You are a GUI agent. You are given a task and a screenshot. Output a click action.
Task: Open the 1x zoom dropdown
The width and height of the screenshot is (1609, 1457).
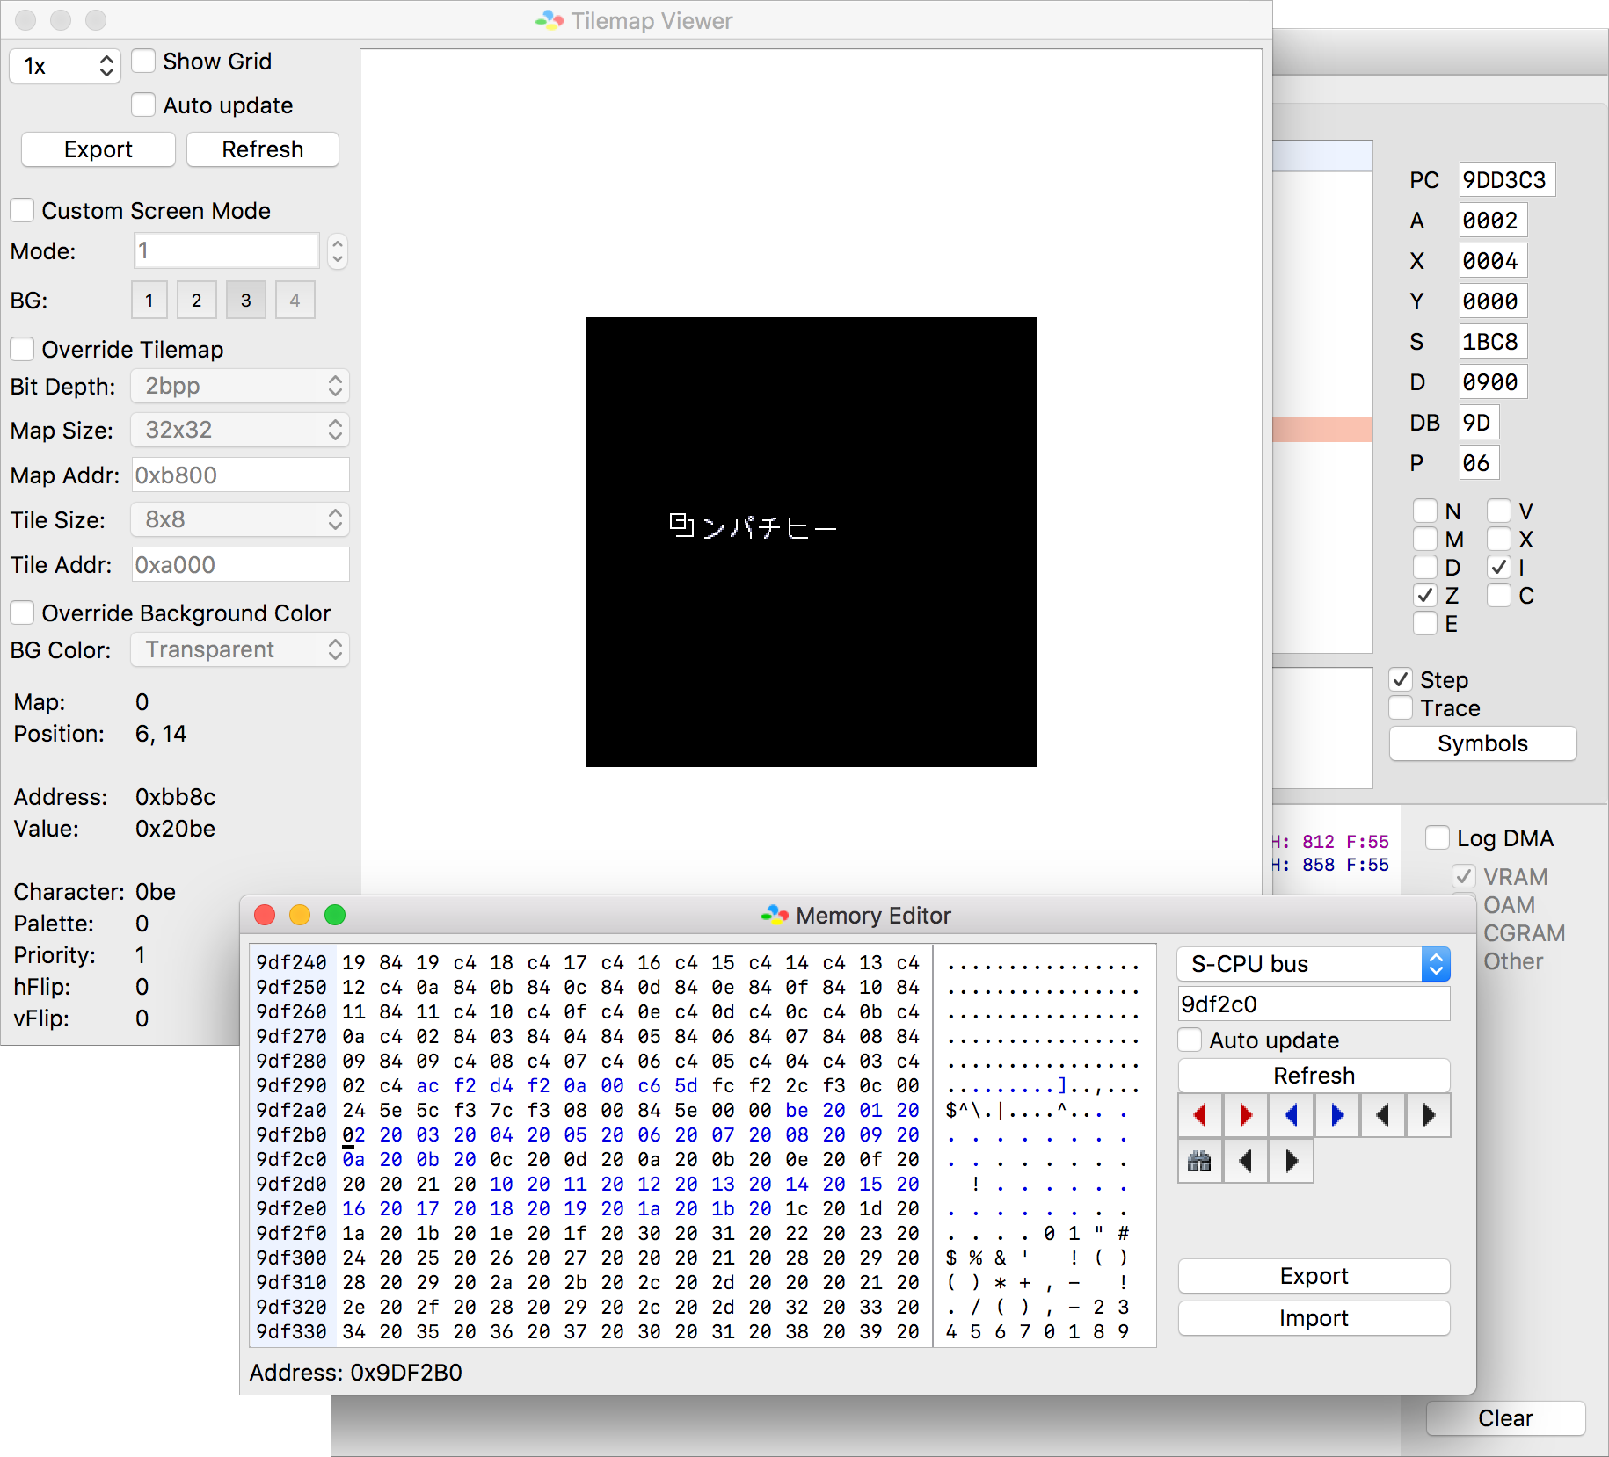(65, 66)
